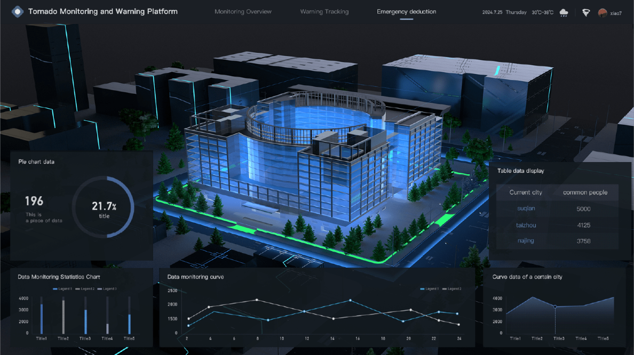Click the najing city entry
This screenshot has height=355, width=634.
pyautogui.click(x=526, y=241)
